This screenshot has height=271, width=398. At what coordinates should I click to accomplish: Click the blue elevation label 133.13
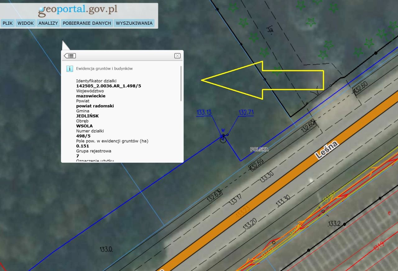204,113
